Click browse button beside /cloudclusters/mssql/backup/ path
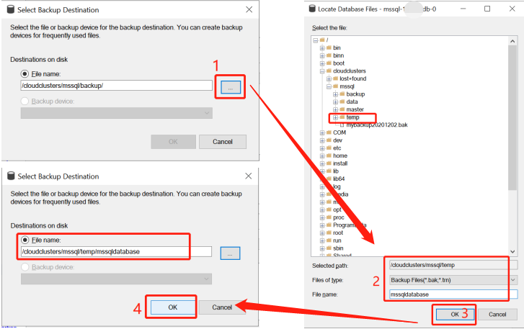The width and height of the screenshot is (524, 329). click(231, 87)
